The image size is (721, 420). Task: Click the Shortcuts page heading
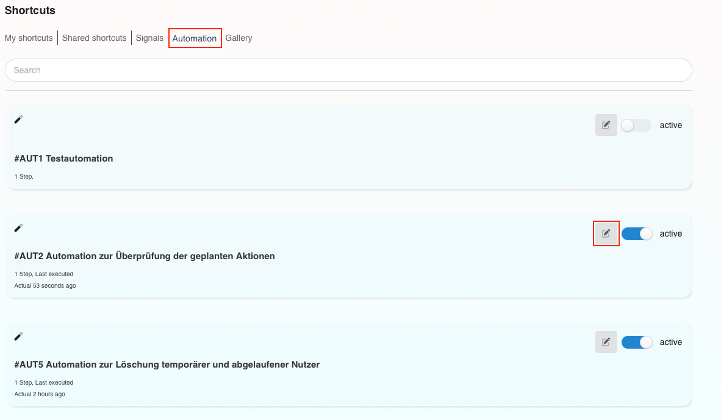pos(30,10)
